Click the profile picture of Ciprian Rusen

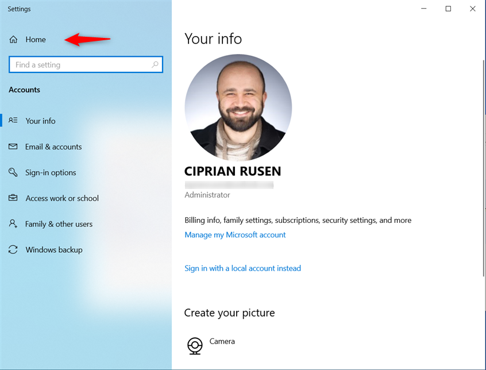[x=238, y=107]
